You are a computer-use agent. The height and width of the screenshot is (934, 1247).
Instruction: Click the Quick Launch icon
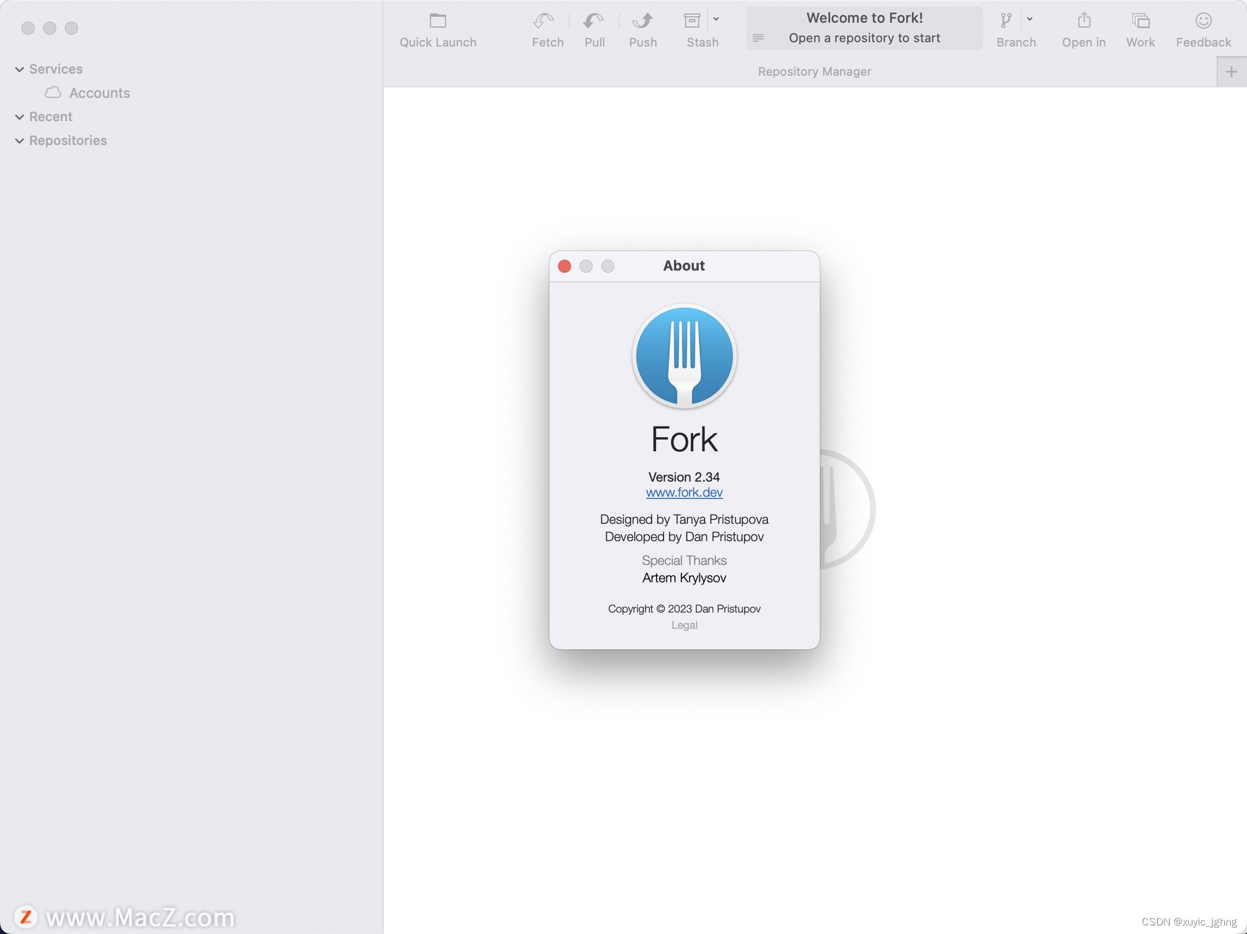tap(438, 21)
